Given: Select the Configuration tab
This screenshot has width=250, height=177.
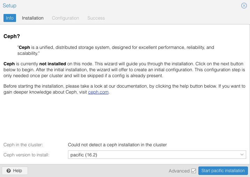Looking at the screenshot, I should click(65, 18).
